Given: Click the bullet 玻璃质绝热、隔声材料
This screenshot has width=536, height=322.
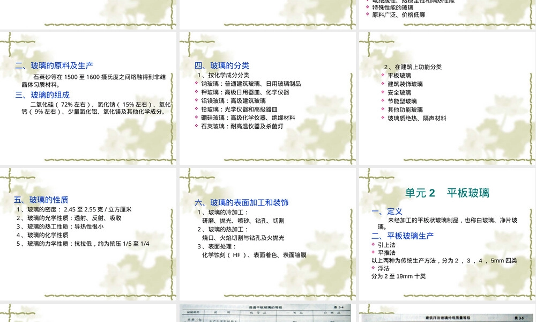Looking at the screenshot, I should coord(417,119).
